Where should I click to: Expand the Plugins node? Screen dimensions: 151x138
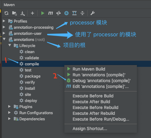pos(9,107)
